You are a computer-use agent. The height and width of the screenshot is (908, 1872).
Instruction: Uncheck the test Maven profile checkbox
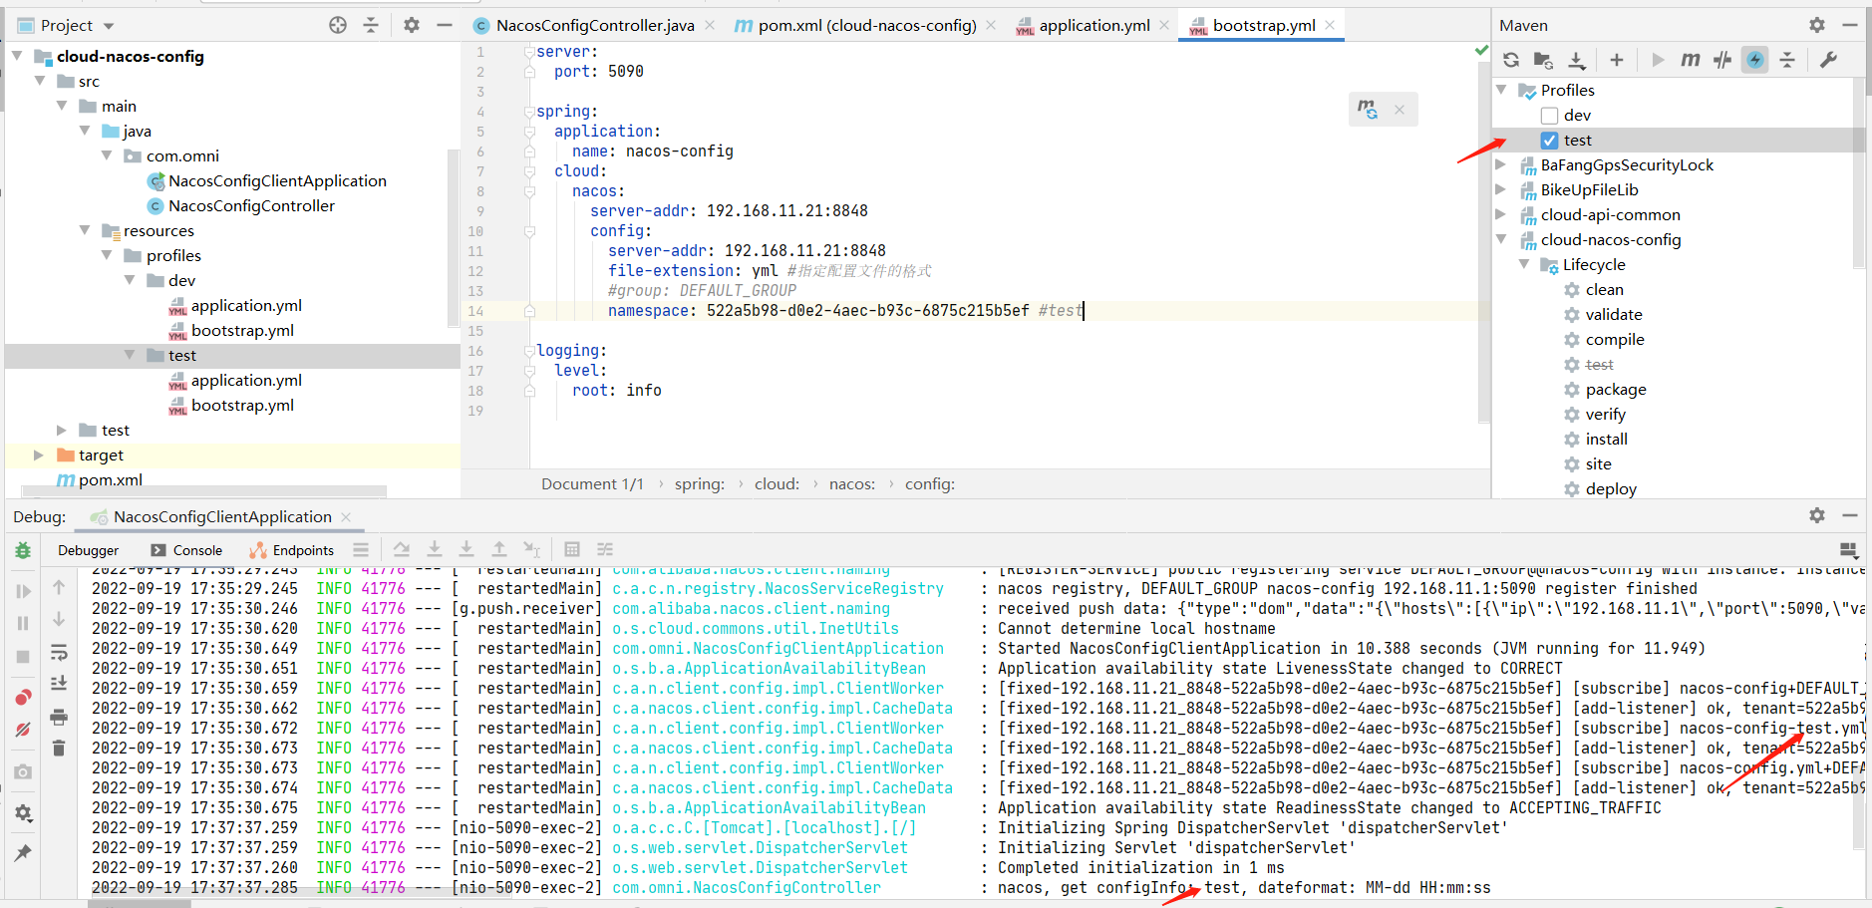1549,141
